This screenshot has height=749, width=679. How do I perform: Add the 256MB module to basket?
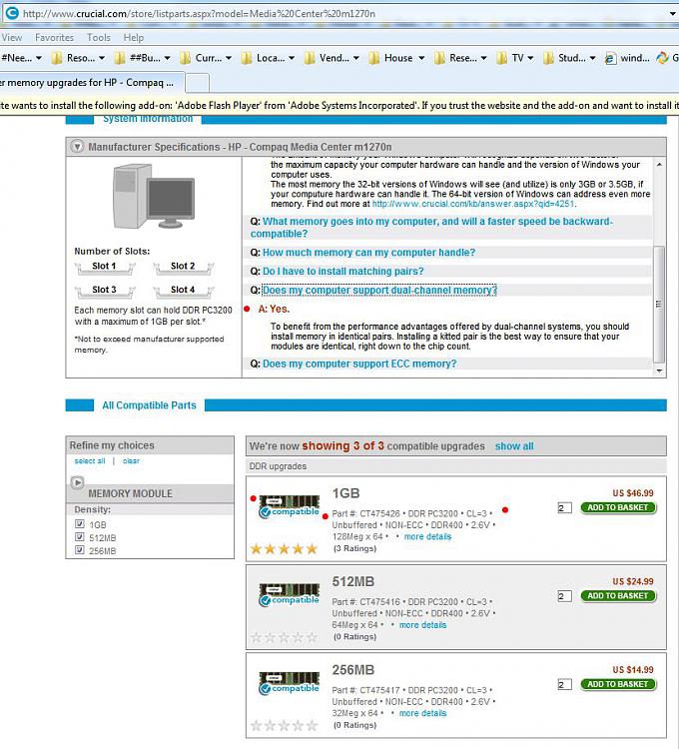pos(618,684)
